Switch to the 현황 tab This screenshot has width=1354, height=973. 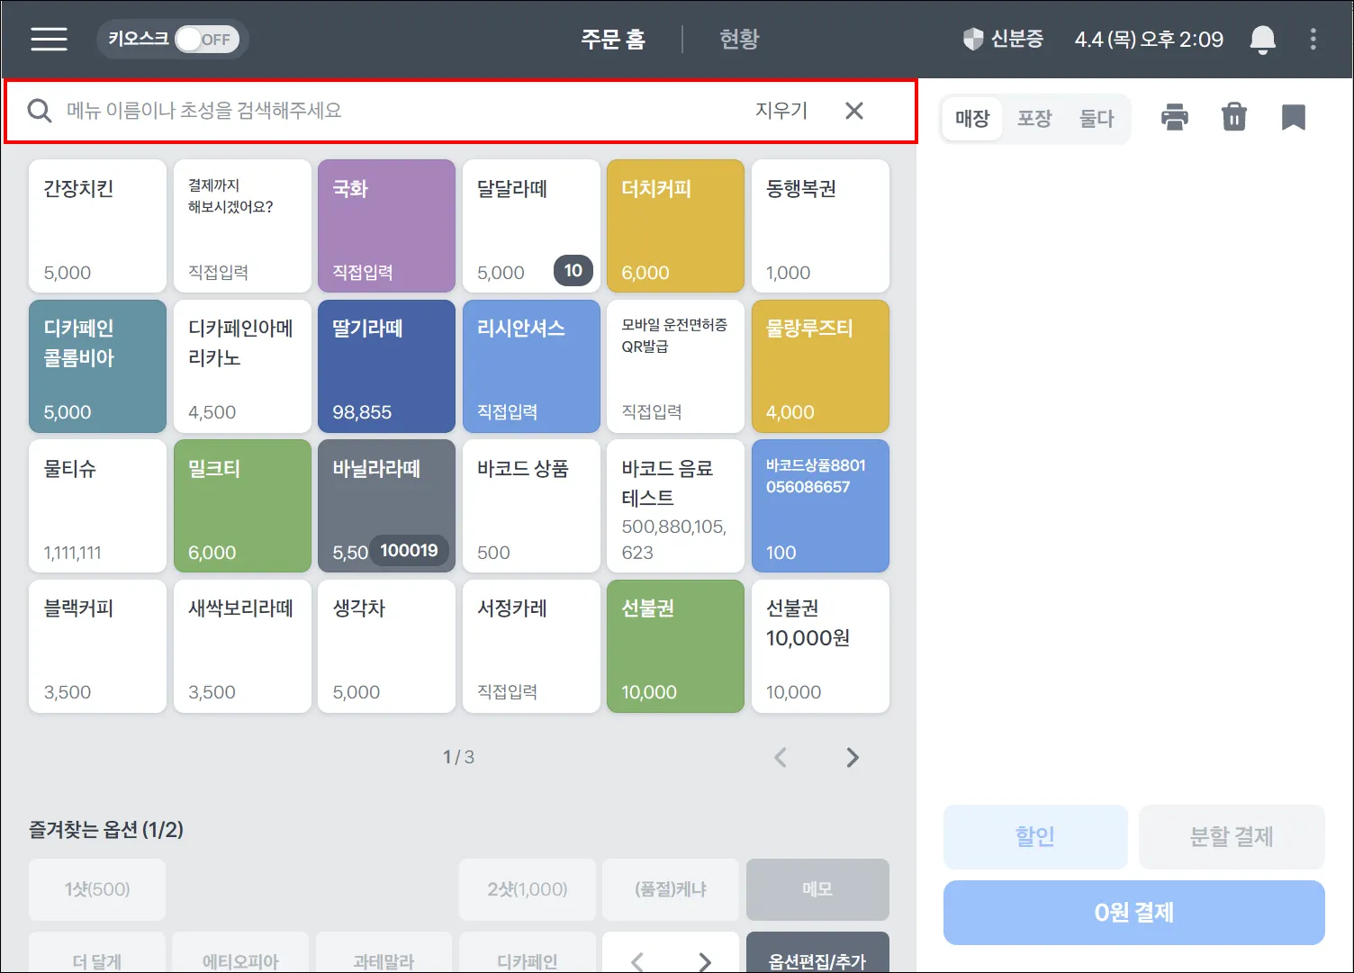[739, 39]
